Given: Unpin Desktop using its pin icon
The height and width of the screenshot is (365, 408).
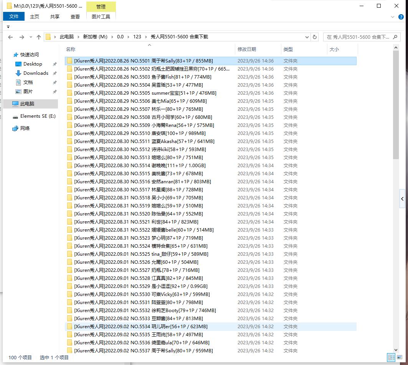Looking at the screenshot, I should click(55, 64).
